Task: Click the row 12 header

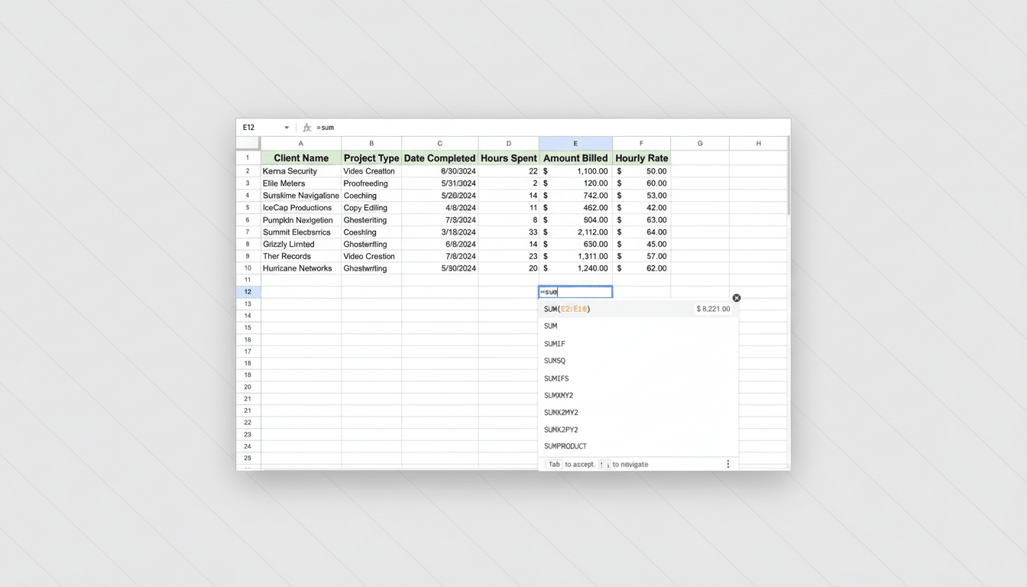Action: [248, 291]
